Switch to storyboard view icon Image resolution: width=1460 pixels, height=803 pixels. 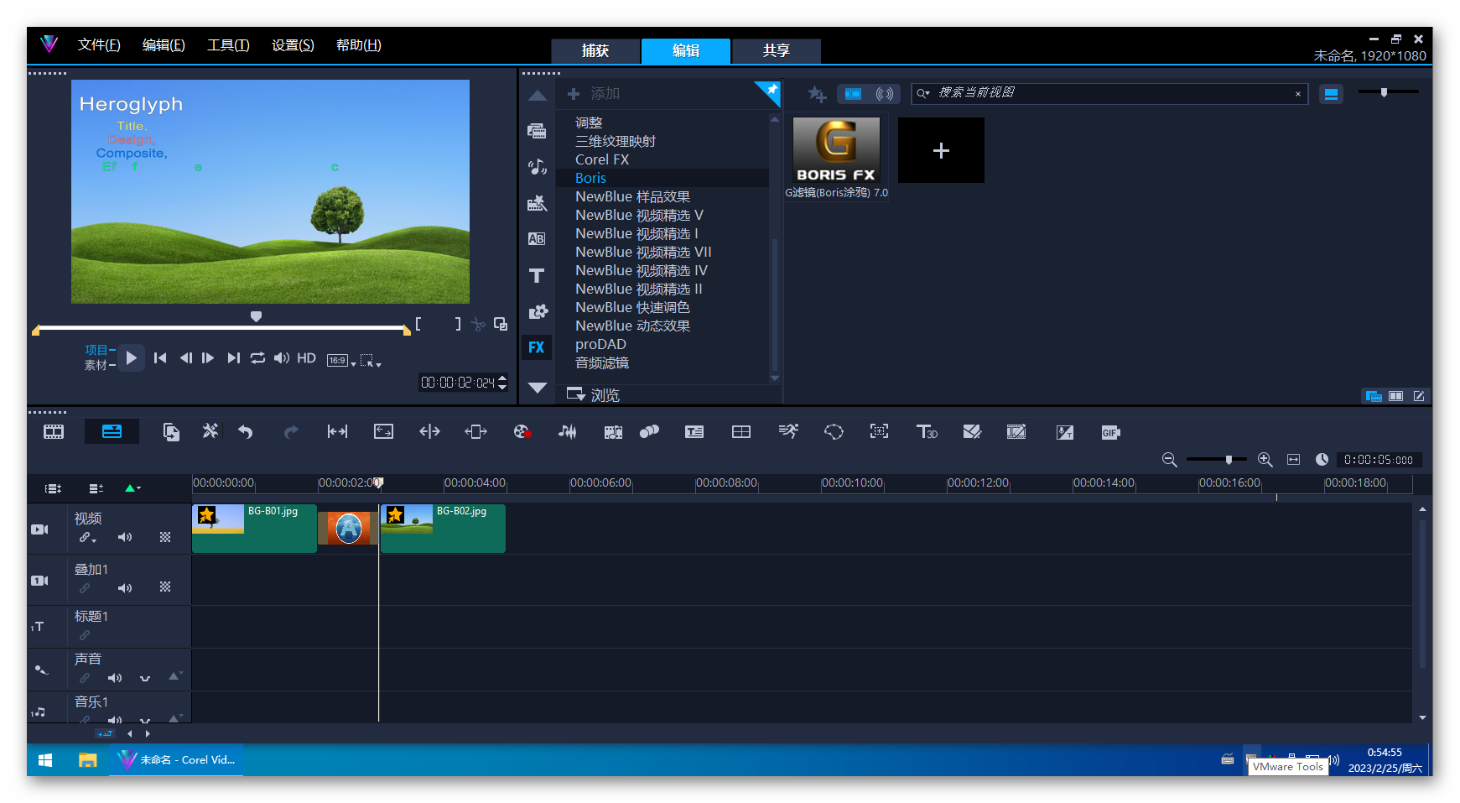(54, 432)
